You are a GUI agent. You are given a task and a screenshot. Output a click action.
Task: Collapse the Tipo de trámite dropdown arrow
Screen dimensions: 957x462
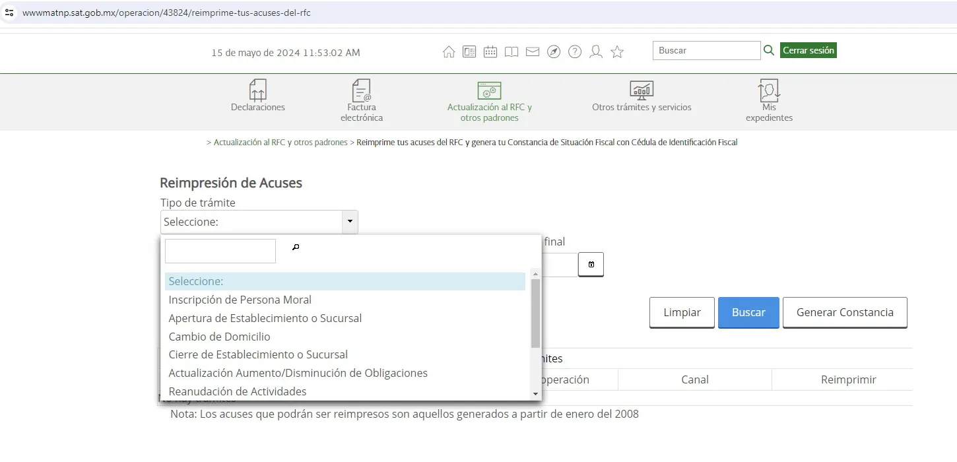point(350,222)
